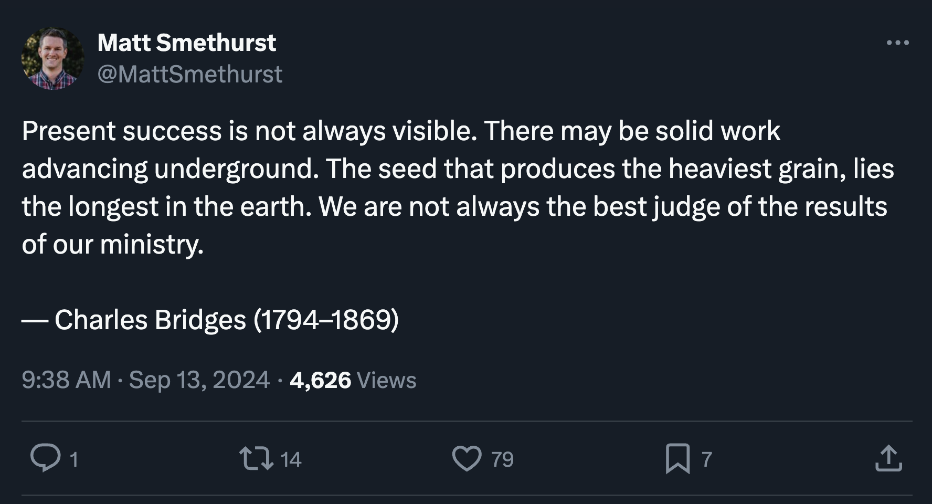Click the bookmark count of 7
Viewport: 932px width, 504px height.
click(707, 459)
